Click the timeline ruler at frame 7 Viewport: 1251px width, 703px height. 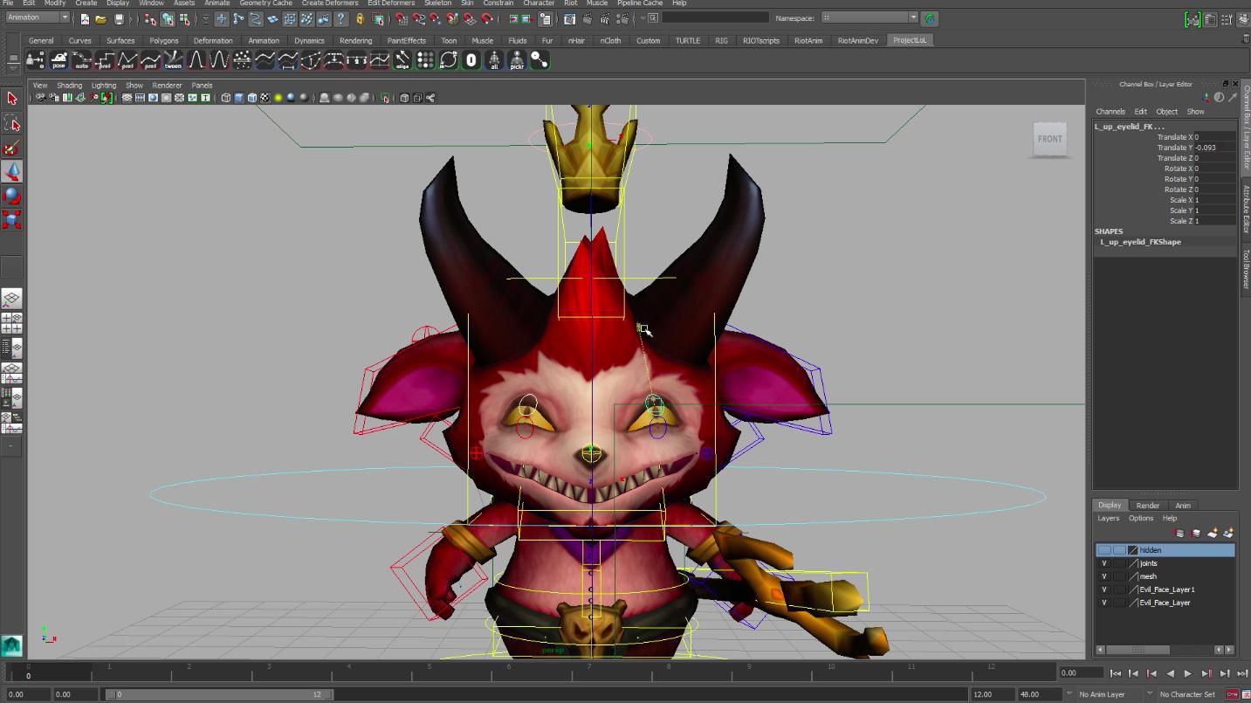[589, 672]
